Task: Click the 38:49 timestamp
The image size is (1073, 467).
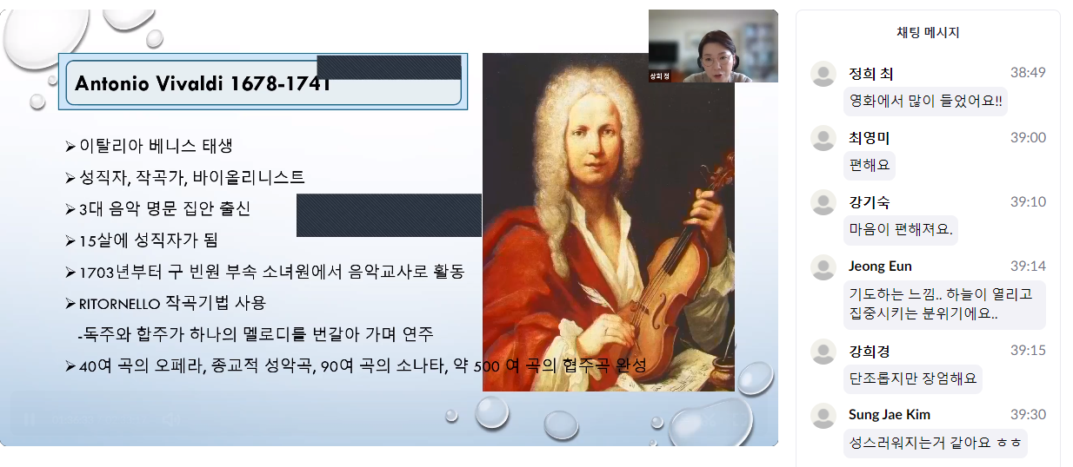Action: point(1028,73)
